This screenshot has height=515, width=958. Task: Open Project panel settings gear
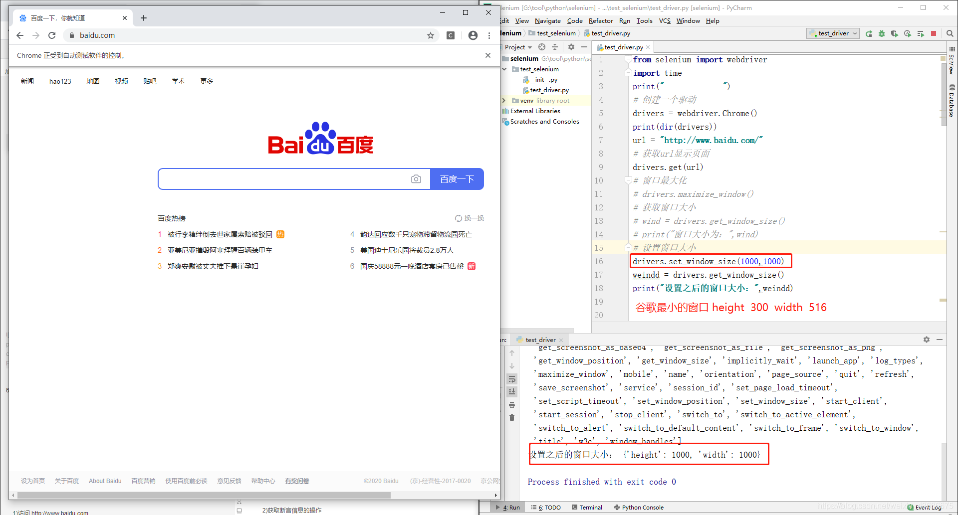pyautogui.click(x=571, y=47)
